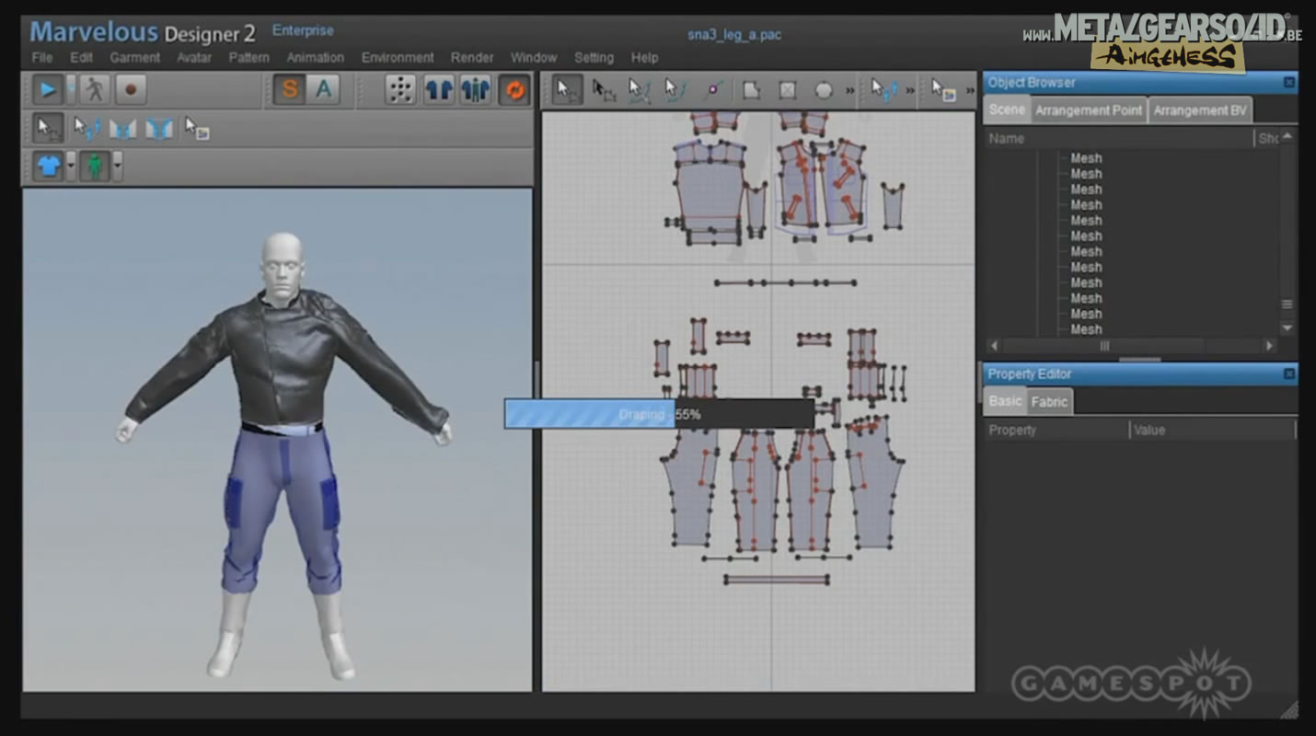
Task: Expand the last overflow chevron in 2D toolbar
Action: pos(970,90)
